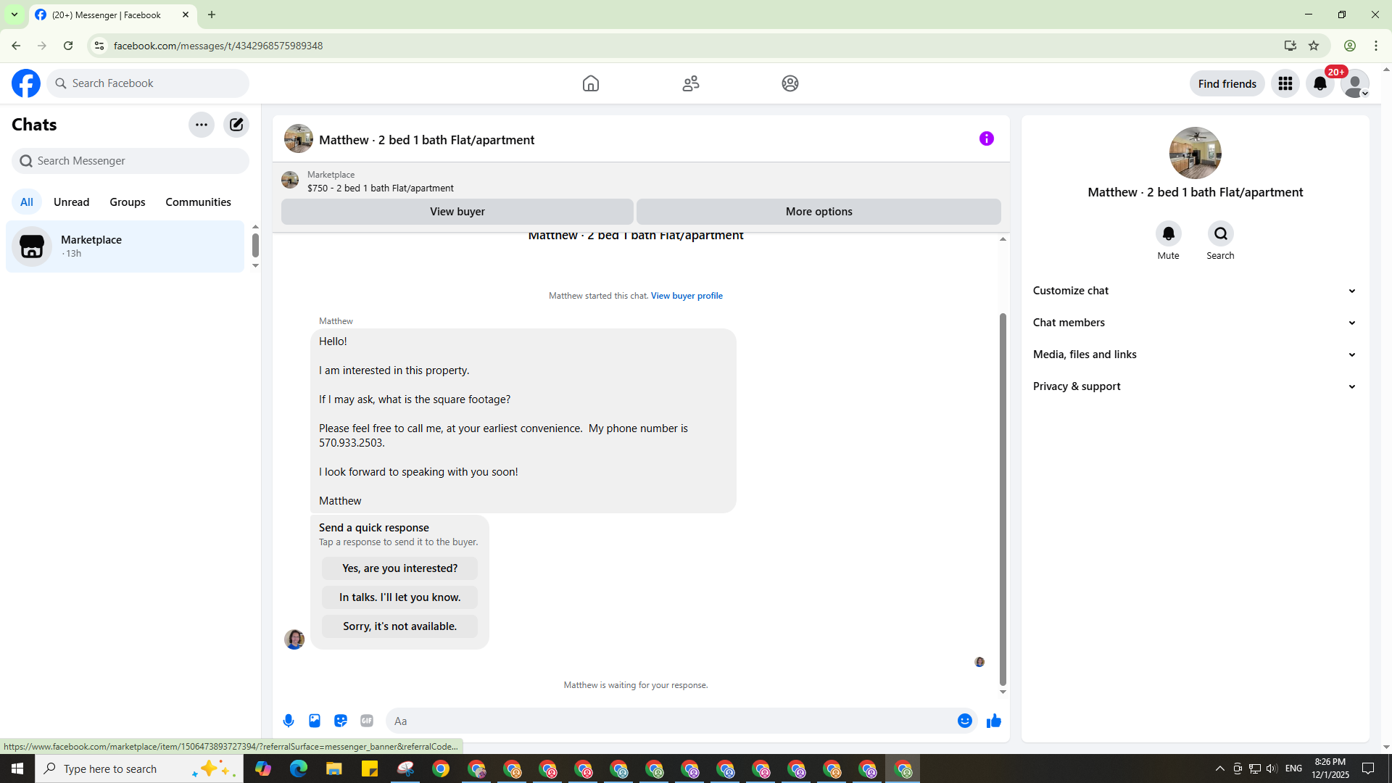This screenshot has width=1392, height=783.
Task: Focus the Search Messenger field
Action: tap(130, 161)
